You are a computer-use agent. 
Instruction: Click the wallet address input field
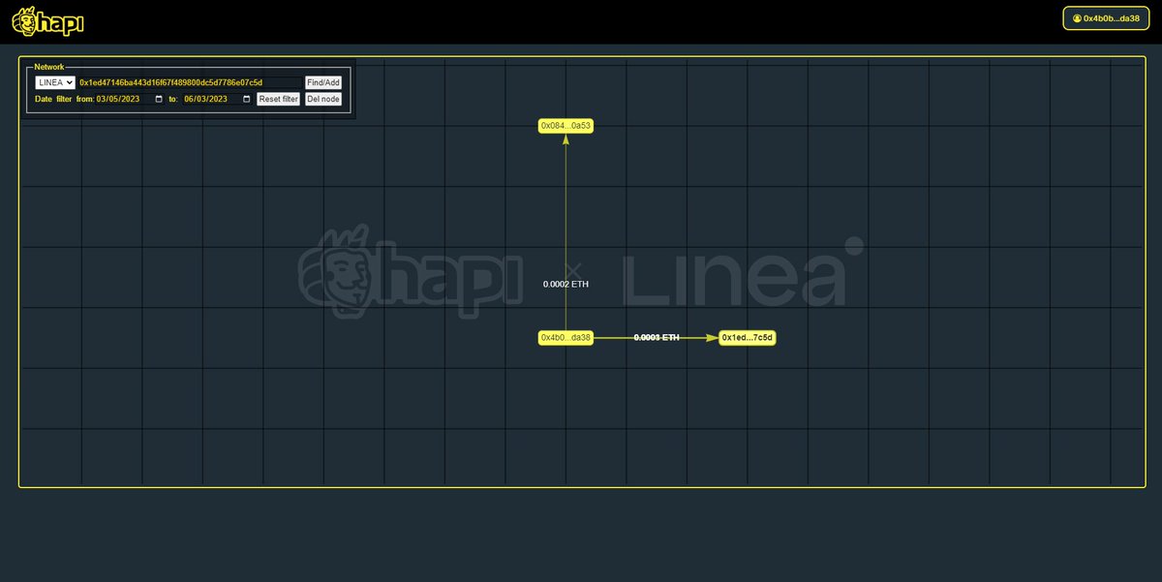tap(190, 83)
